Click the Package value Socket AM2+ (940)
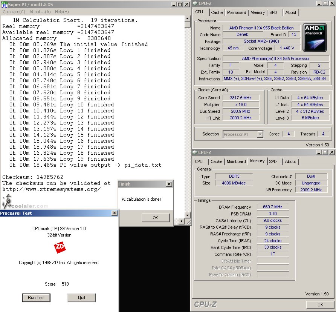The width and height of the screenshot is (336, 312). pos(261,41)
